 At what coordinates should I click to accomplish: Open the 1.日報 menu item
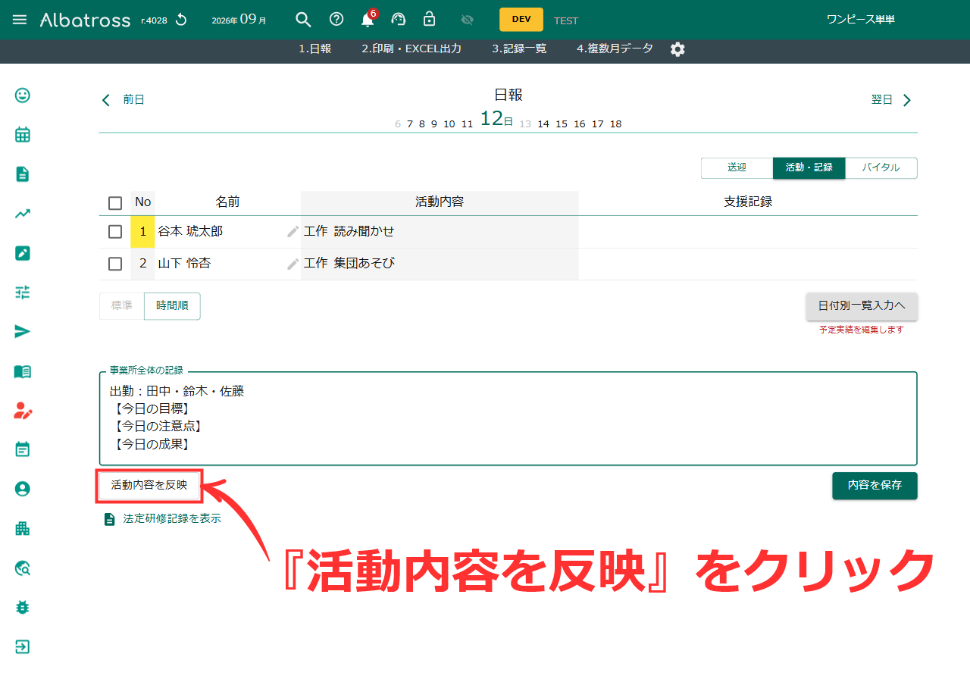pos(314,48)
